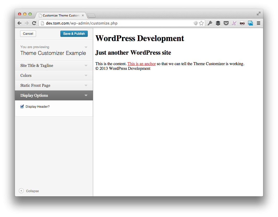Open the Chrome hamburger menu
The width and height of the screenshot is (278, 217).
point(258,23)
